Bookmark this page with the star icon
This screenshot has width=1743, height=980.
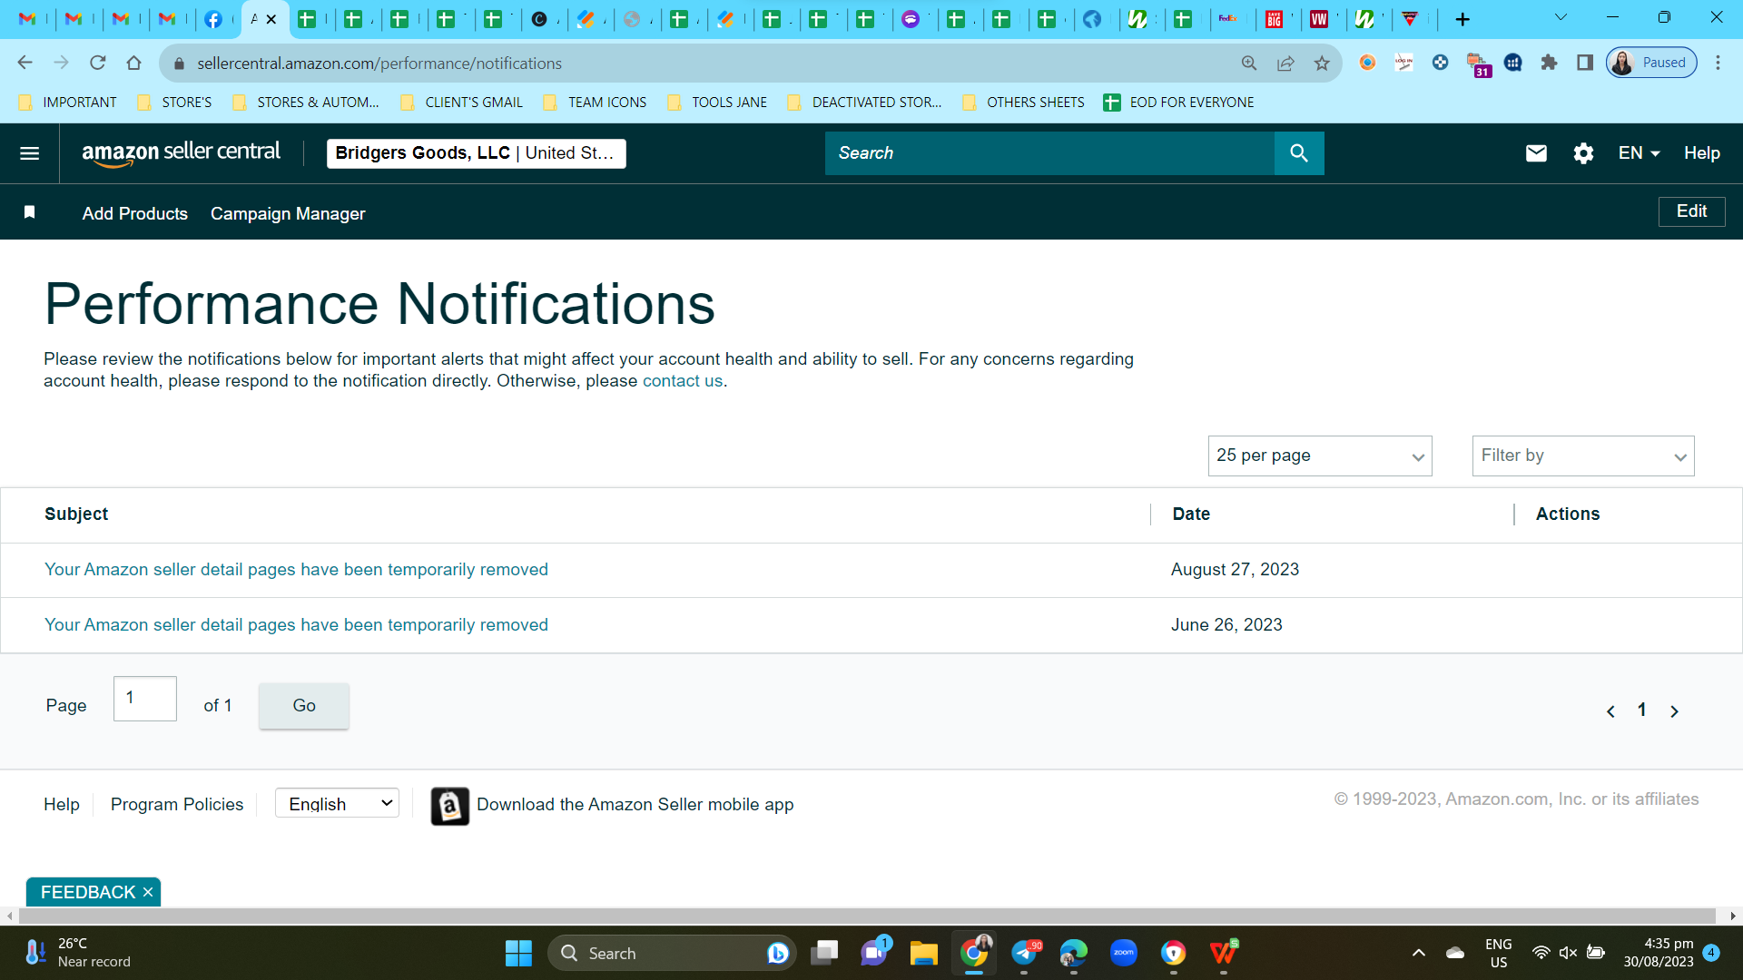1322,63
